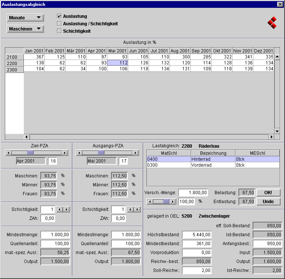This screenshot has height=279, width=285.
Task: Click the red diamond logo icon
Action: pos(272,22)
